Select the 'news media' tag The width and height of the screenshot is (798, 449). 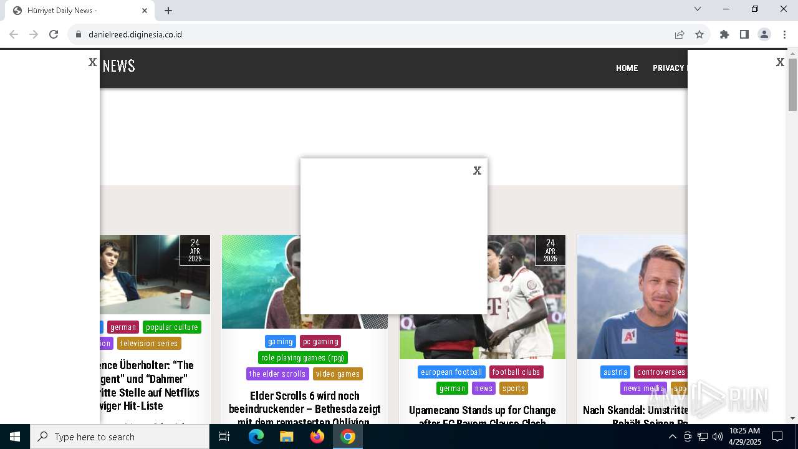pyautogui.click(x=643, y=389)
